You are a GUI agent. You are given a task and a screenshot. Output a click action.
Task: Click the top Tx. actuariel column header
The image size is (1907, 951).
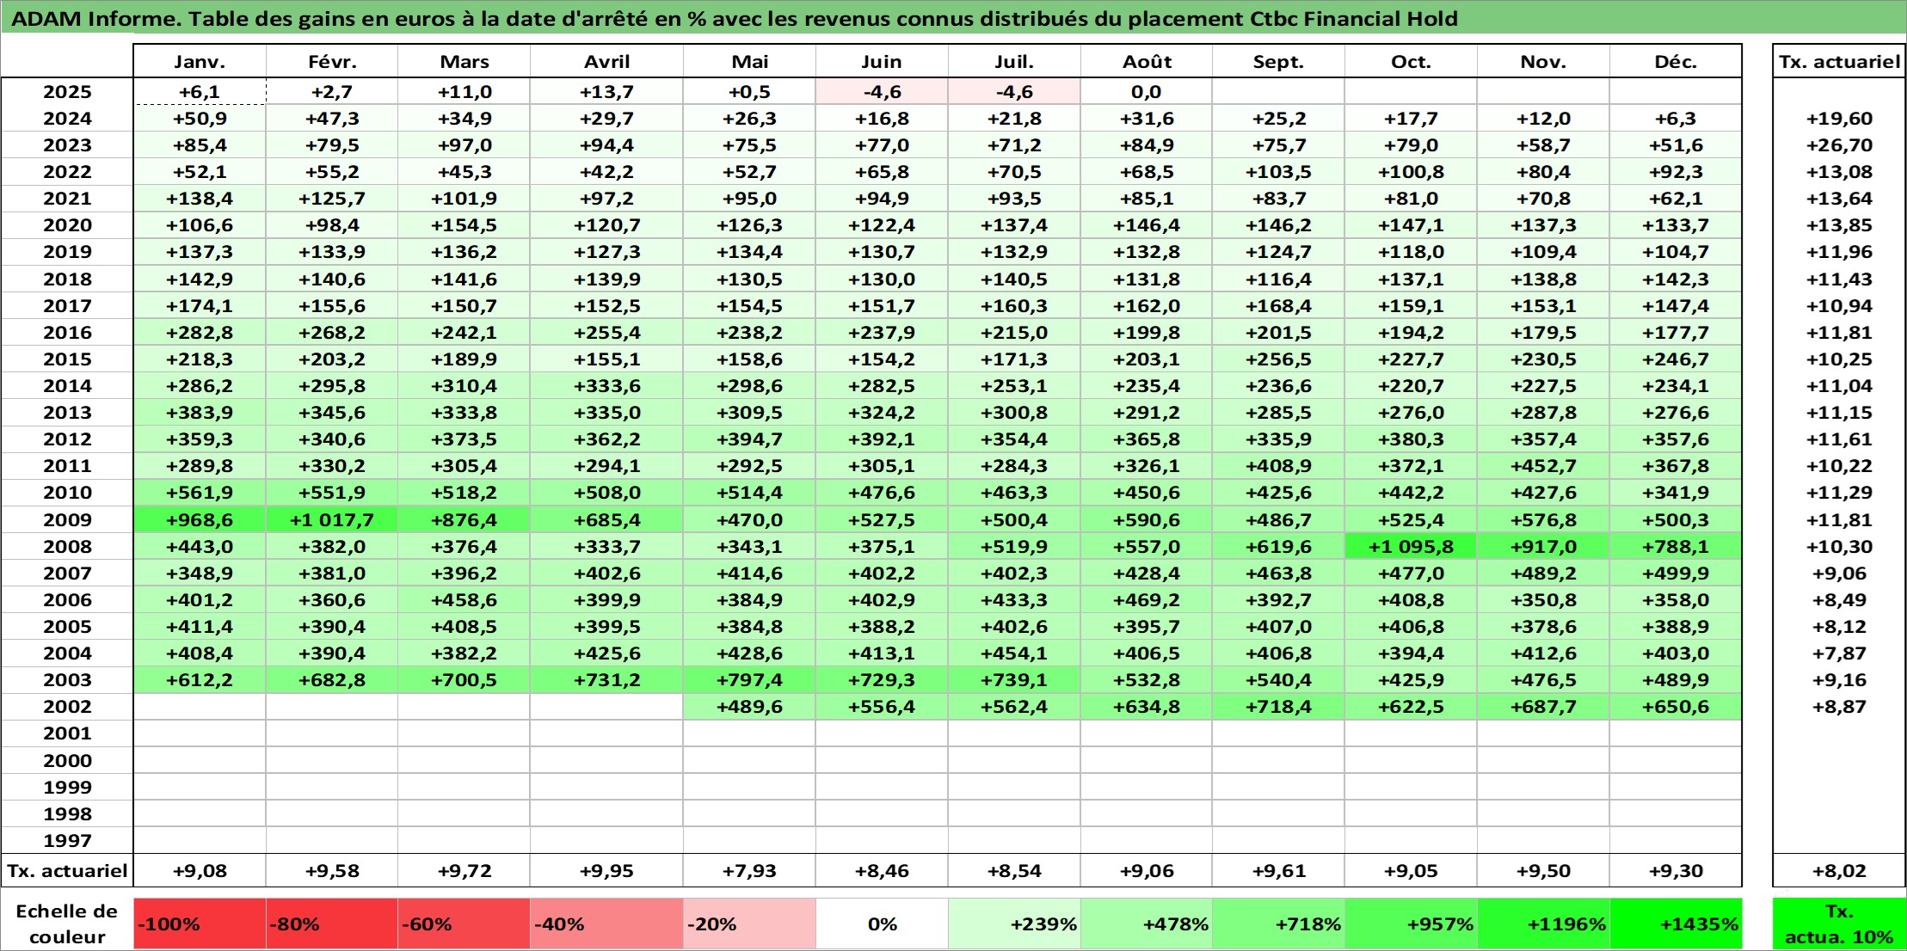1839,61
